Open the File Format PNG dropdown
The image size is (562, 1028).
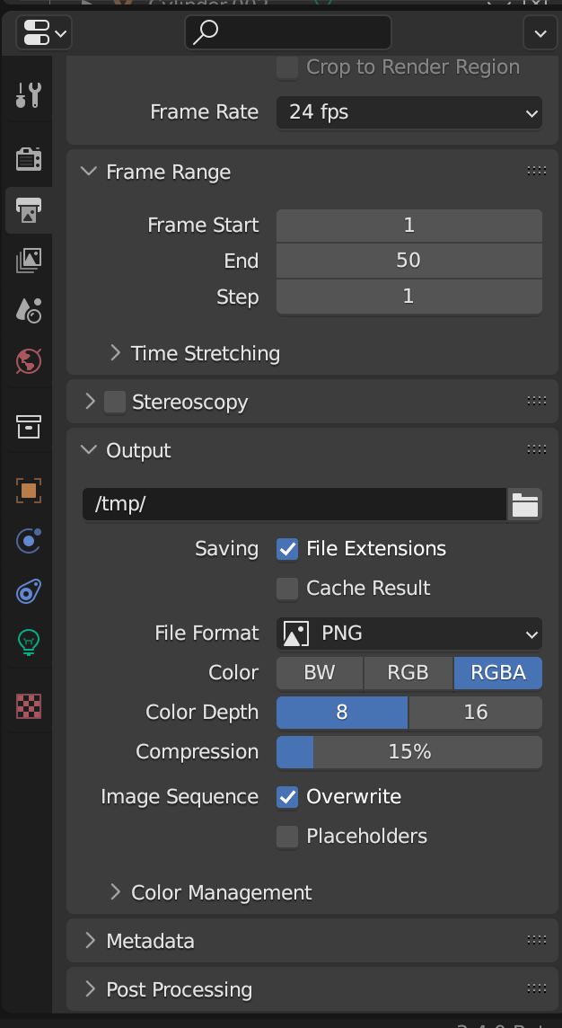pos(409,634)
